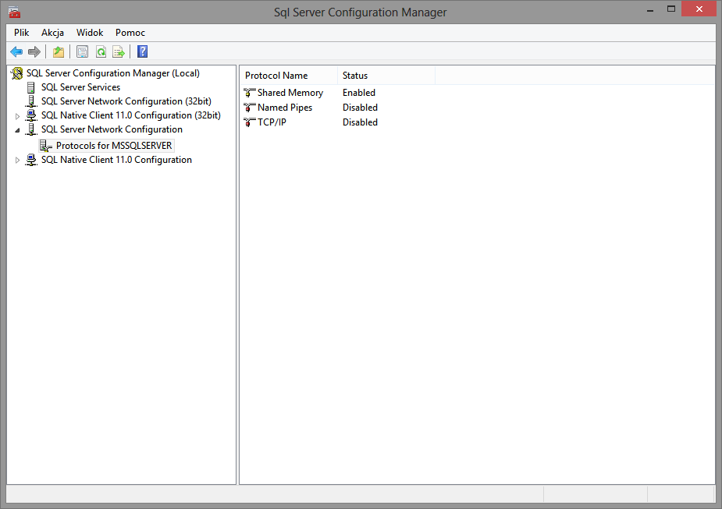
Task: Select SQL Server Services in the tree
Action: click(x=80, y=87)
